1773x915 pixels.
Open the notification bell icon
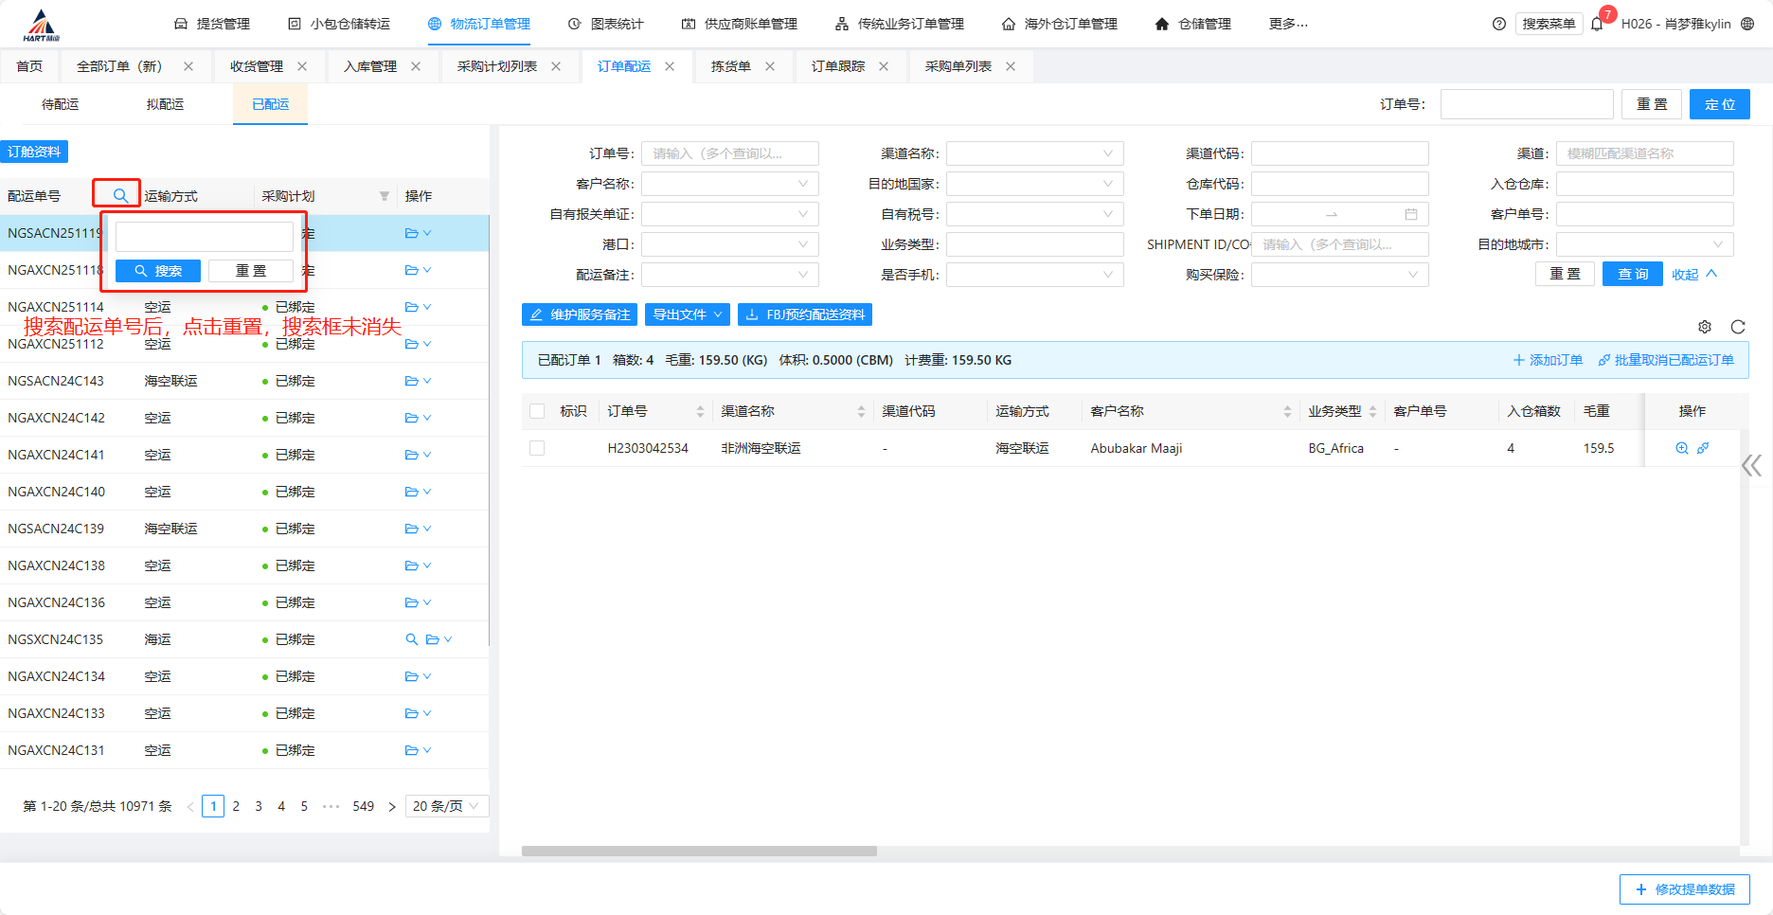pyautogui.click(x=1597, y=24)
